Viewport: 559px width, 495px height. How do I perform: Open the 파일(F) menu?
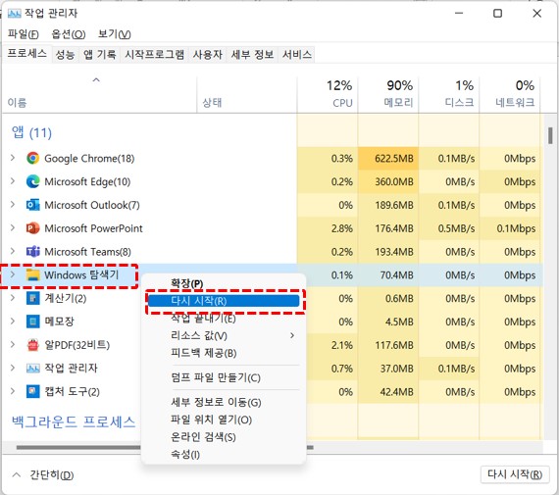click(x=24, y=34)
